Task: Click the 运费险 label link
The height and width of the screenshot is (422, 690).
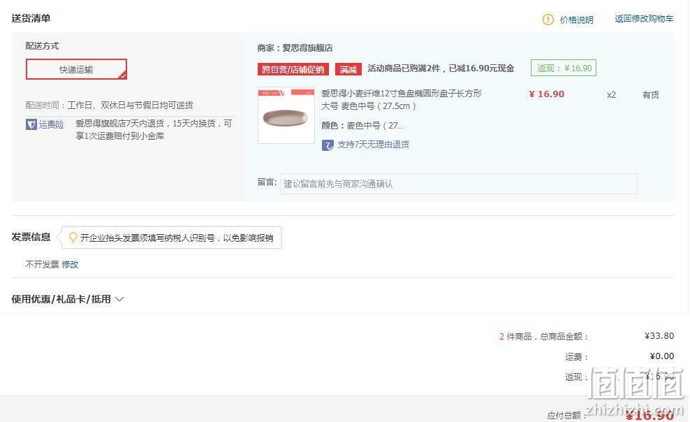Action: tap(51, 124)
